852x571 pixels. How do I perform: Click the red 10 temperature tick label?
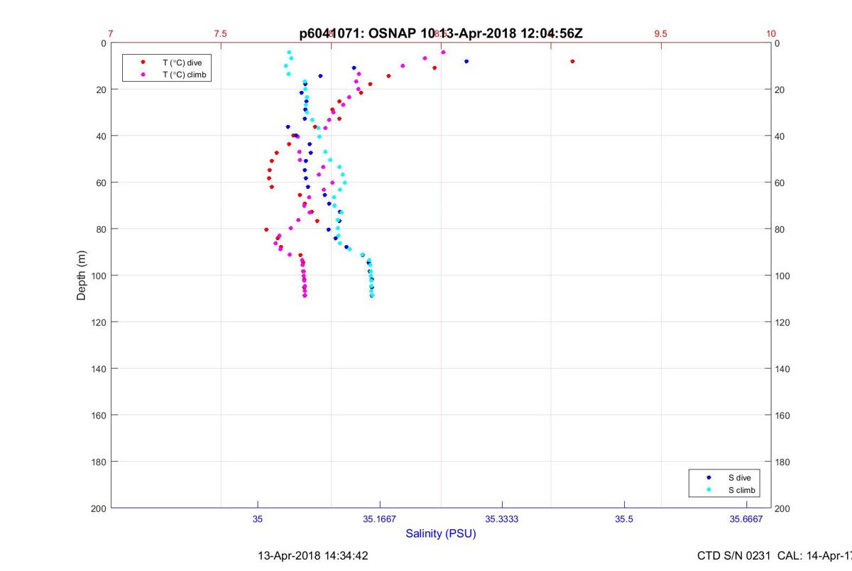click(x=771, y=33)
